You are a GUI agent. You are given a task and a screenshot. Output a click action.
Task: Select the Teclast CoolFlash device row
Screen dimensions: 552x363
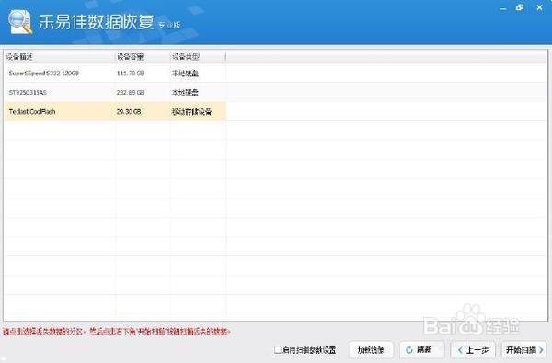click(115, 112)
